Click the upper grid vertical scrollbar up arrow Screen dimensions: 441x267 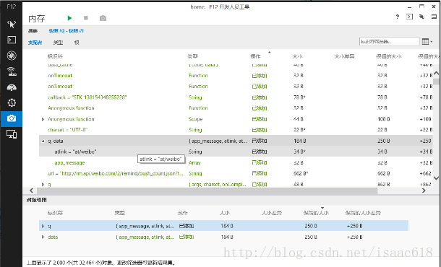(x=436, y=73)
